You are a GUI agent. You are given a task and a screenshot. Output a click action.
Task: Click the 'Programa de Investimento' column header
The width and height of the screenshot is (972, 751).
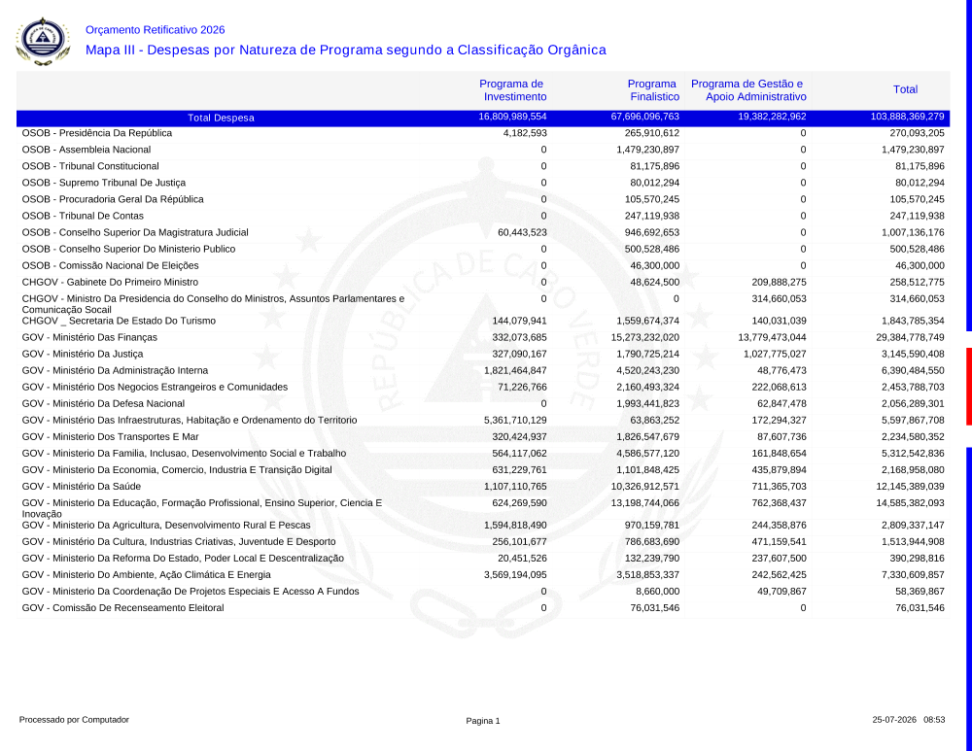pyautogui.click(x=512, y=89)
